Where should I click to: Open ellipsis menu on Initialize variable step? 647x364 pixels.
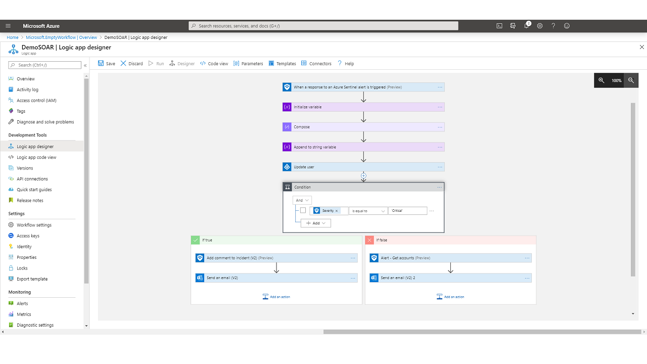coord(440,107)
